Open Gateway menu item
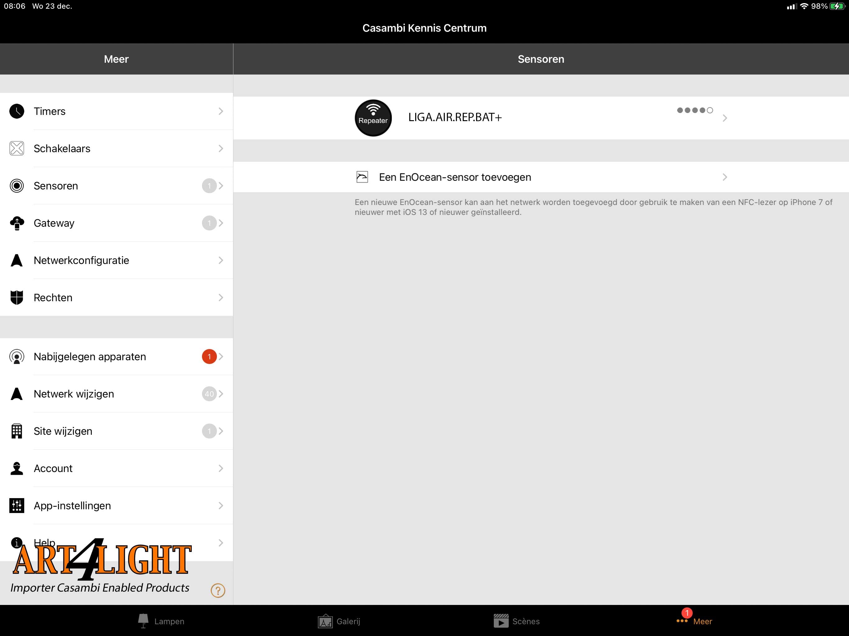Viewport: 849px width, 636px height. (x=116, y=222)
